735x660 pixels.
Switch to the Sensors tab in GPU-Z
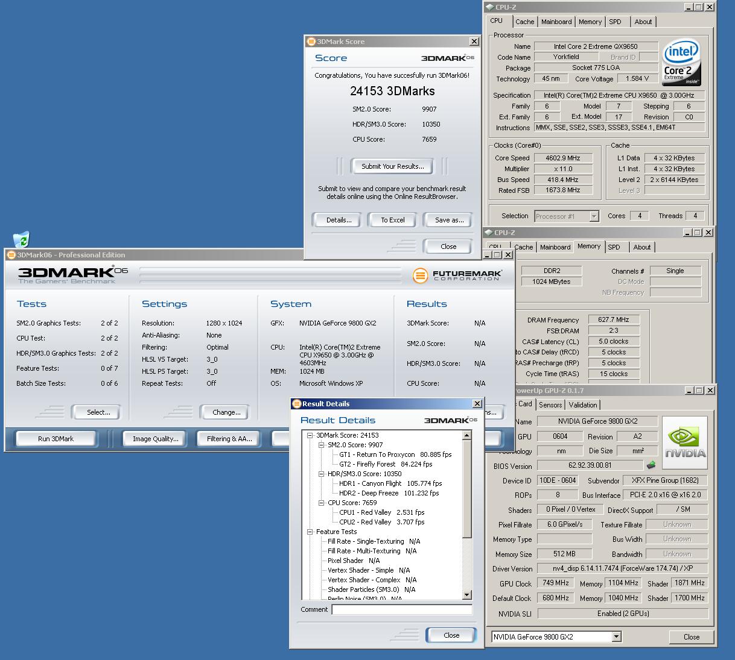[550, 405]
